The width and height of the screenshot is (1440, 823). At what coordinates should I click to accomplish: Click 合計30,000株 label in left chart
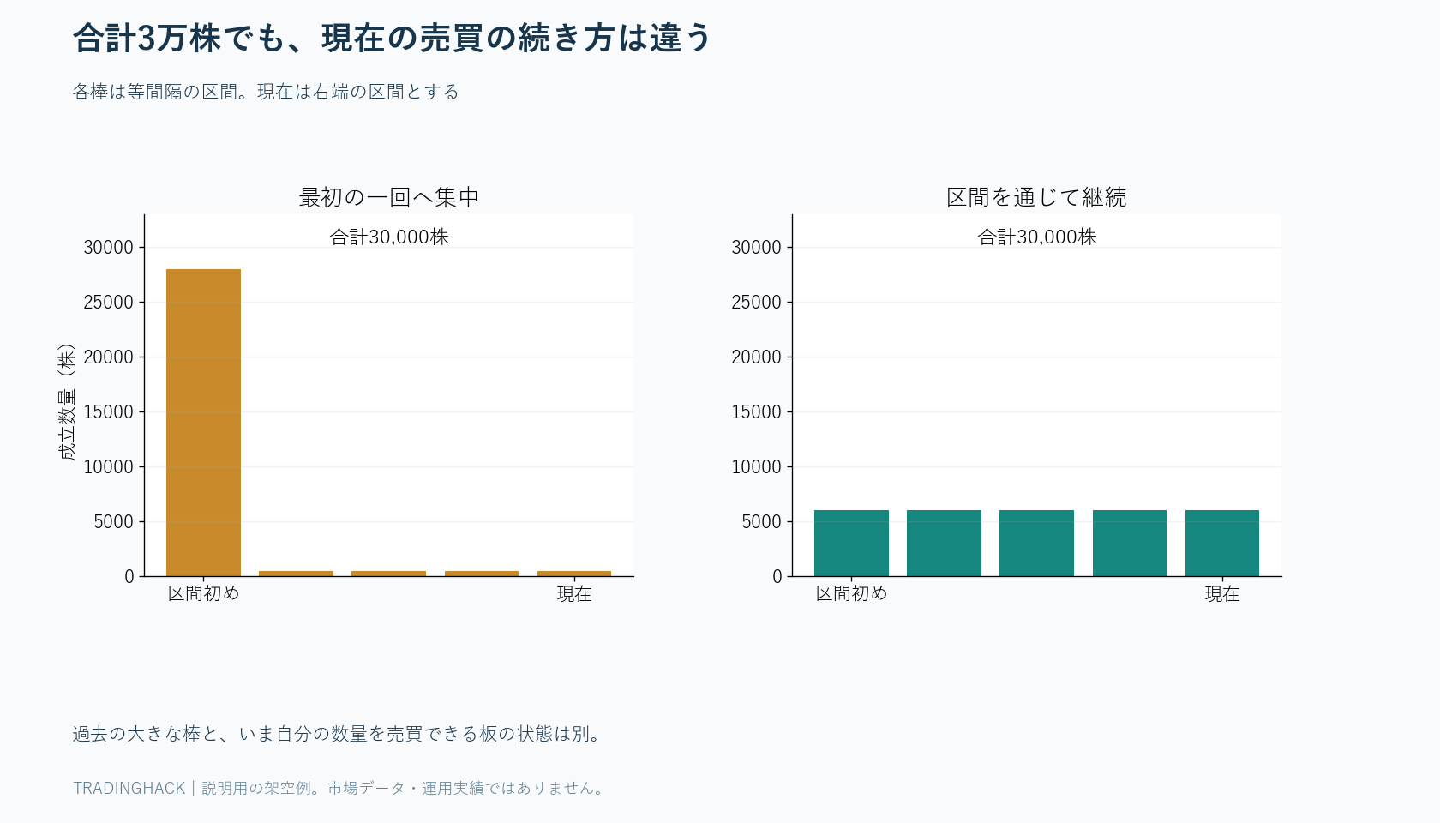[389, 237]
